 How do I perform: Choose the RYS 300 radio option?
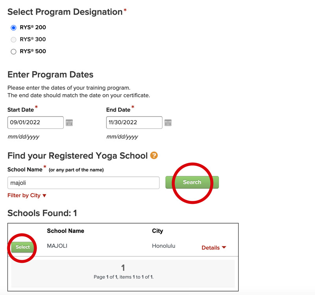pyautogui.click(x=13, y=39)
